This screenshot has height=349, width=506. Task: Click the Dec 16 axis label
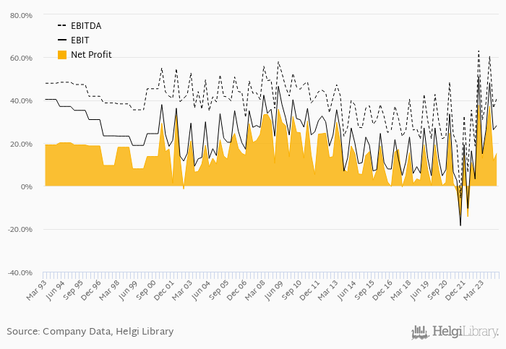point(382,290)
